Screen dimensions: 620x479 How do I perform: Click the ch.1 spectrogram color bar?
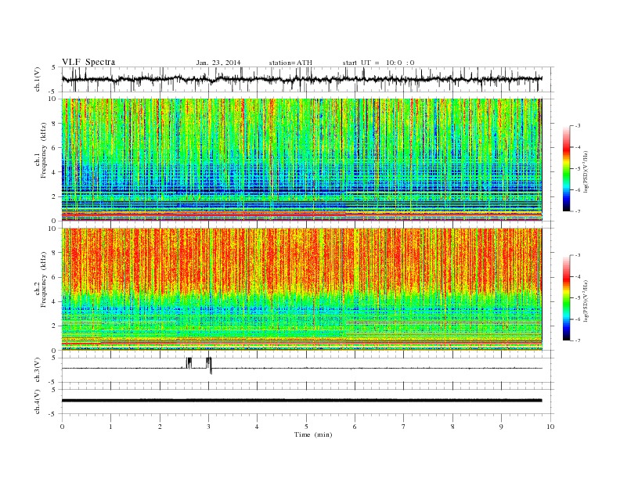pyautogui.click(x=566, y=168)
